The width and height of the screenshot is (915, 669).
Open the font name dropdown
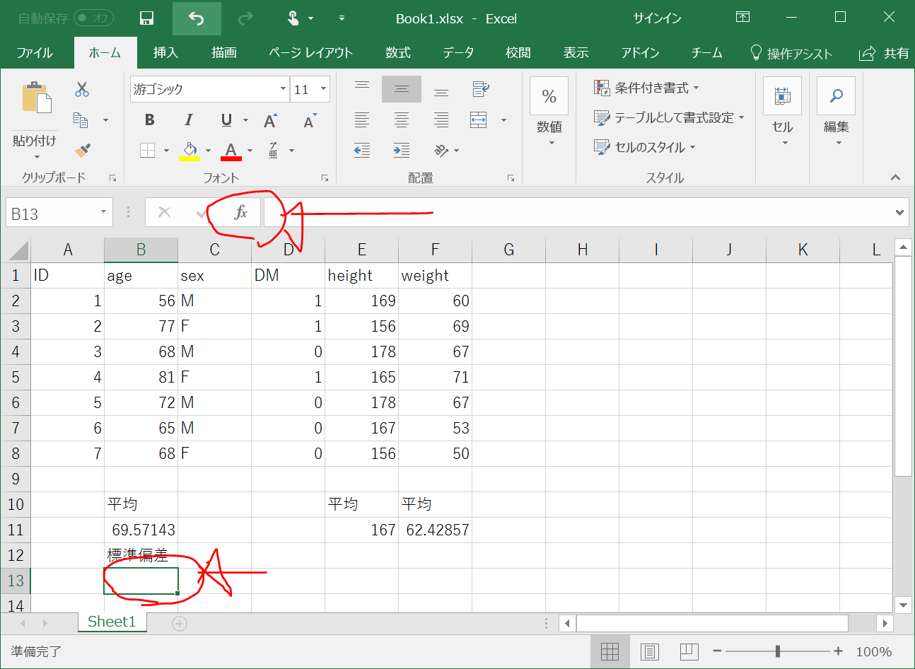[x=283, y=89]
